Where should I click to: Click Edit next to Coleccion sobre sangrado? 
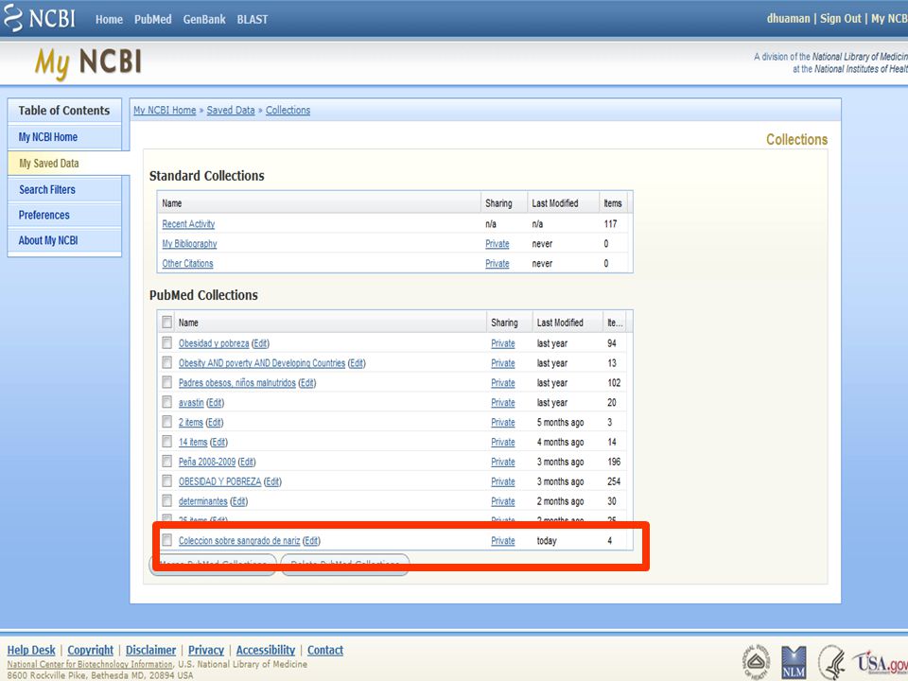point(311,540)
